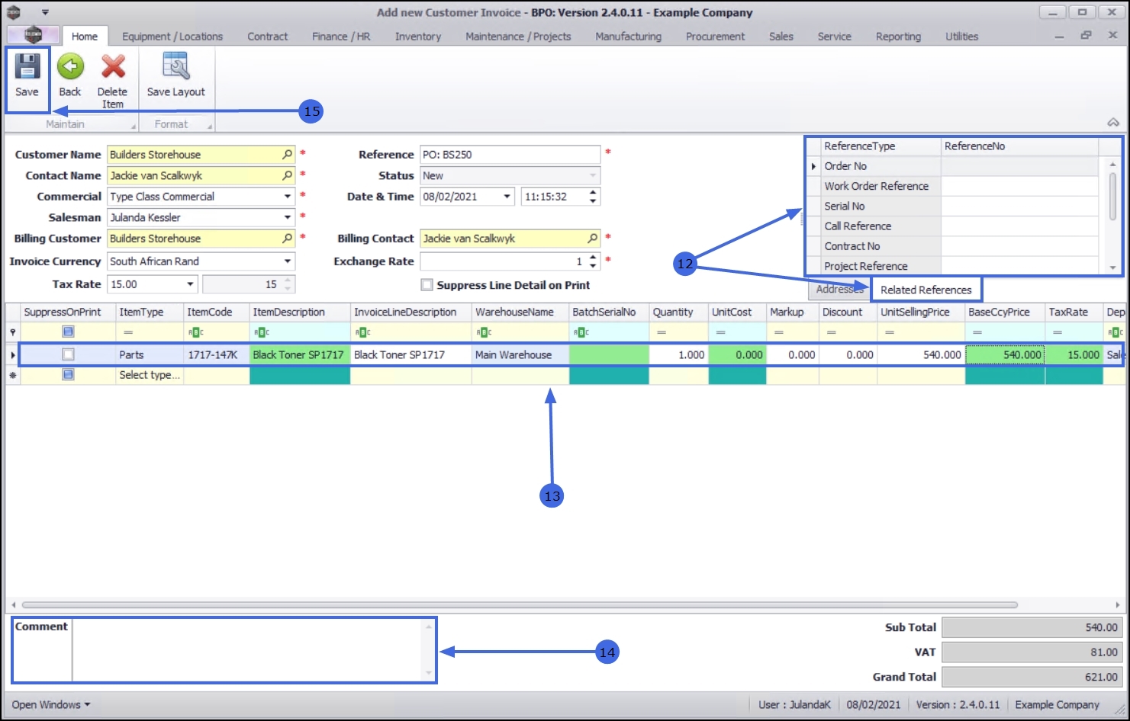
Task: Open the Equipment / Locations tab
Action: pyautogui.click(x=172, y=36)
